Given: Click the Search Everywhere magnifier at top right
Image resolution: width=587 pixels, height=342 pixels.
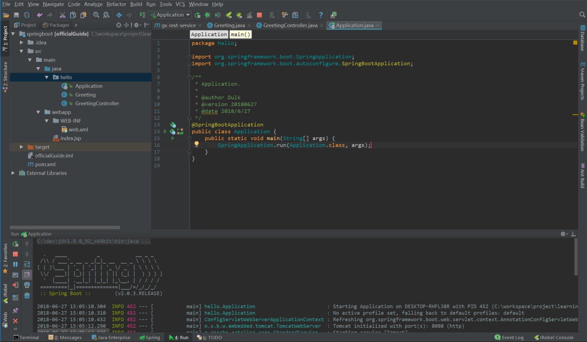Looking at the screenshot, I should [582, 15].
